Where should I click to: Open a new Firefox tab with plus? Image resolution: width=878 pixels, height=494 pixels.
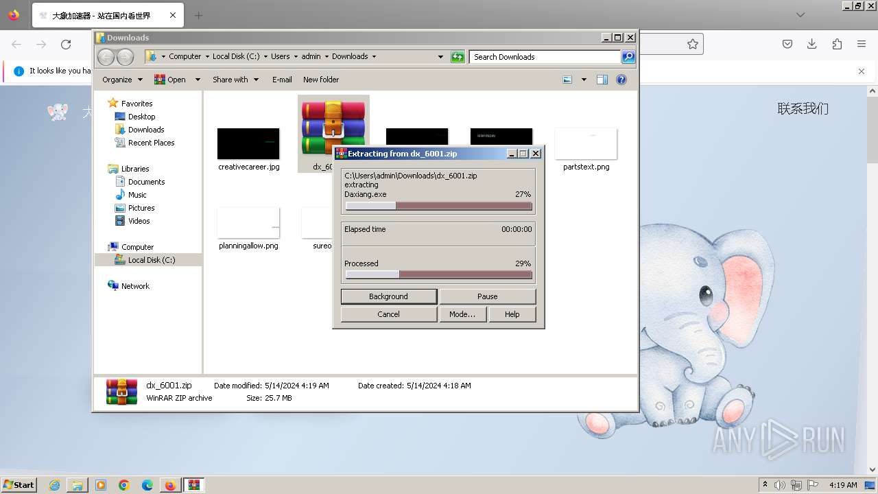tap(198, 15)
